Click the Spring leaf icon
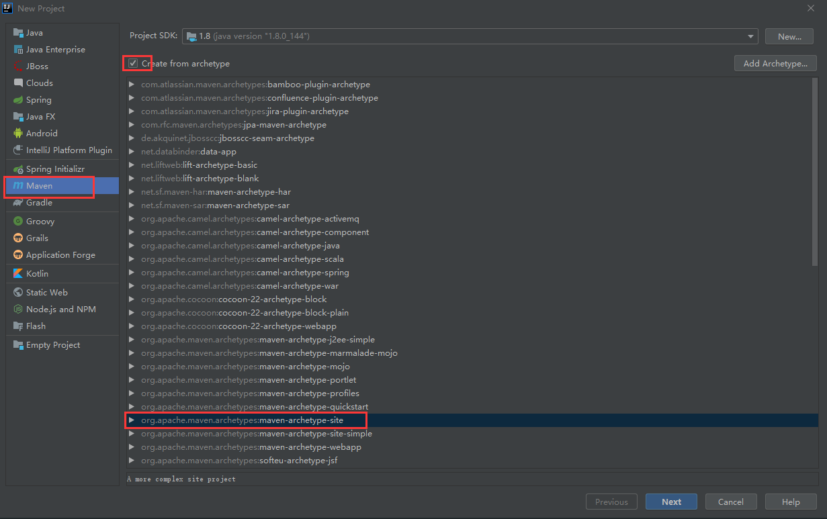 pyautogui.click(x=18, y=100)
